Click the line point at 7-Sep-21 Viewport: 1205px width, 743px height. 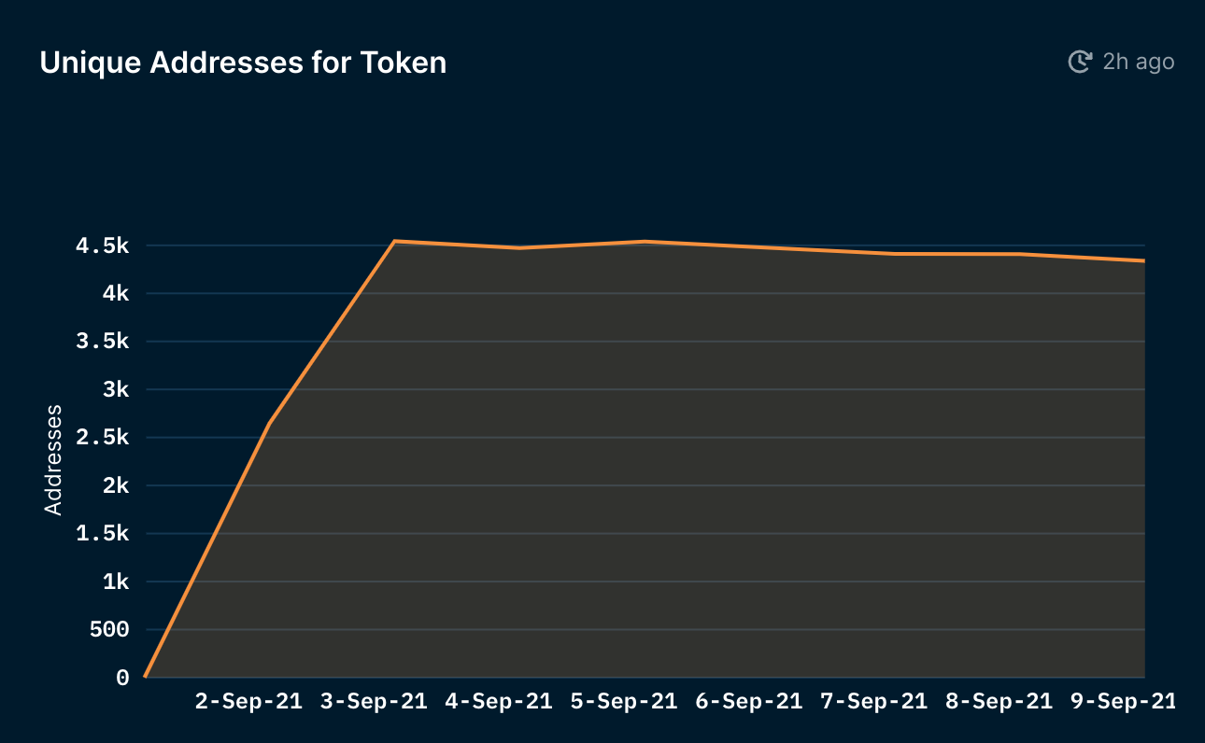pos(895,254)
